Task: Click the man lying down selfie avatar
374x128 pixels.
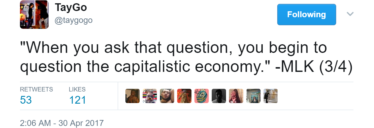Action: click(167, 96)
